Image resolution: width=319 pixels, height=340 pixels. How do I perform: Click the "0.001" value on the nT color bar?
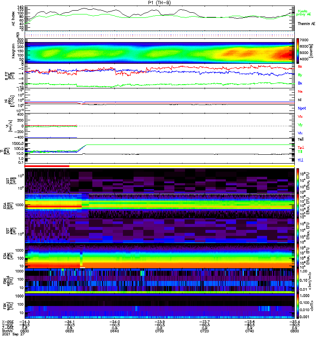305,317
